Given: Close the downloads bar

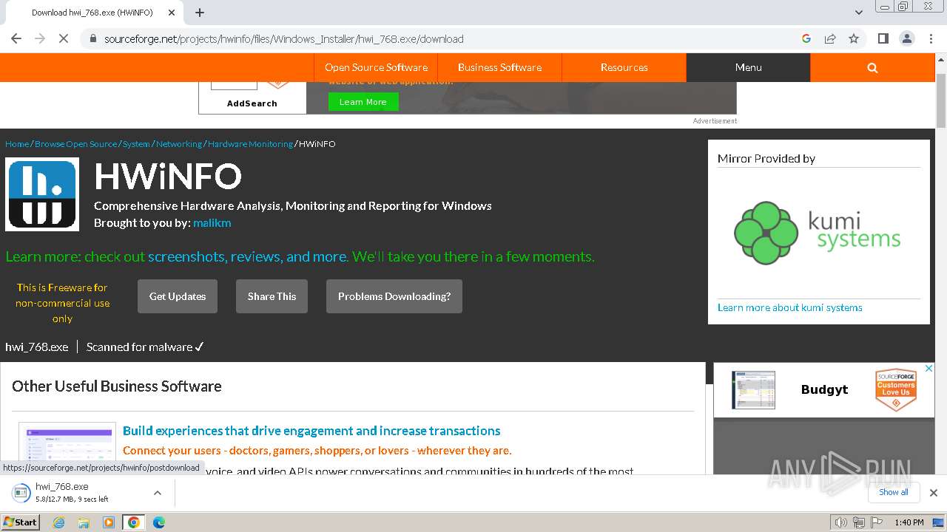Looking at the screenshot, I should 933,493.
